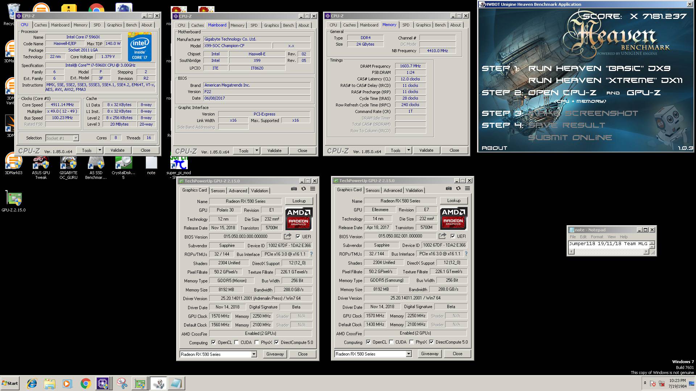696x391 pixels.
Task: Open the AS SSD Benchmark desktop icon
Action: pyautogui.click(x=96, y=167)
